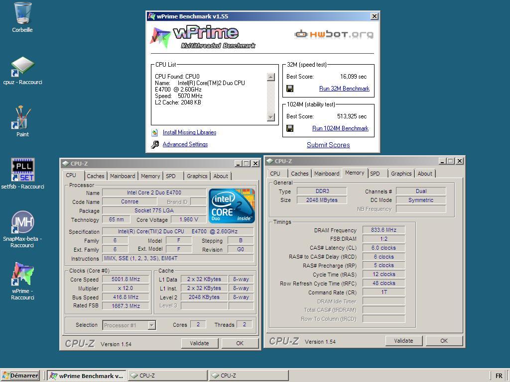Image resolution: width=510 pixels, height=382 pixels.
Task: Select the Paint desktop shortcut
Action: tap(22, 117)
